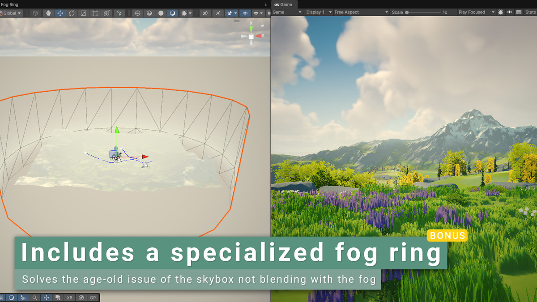Select the Hand (view) tool
The width and height of the screenshot is (537, 302).
point(48,13)
